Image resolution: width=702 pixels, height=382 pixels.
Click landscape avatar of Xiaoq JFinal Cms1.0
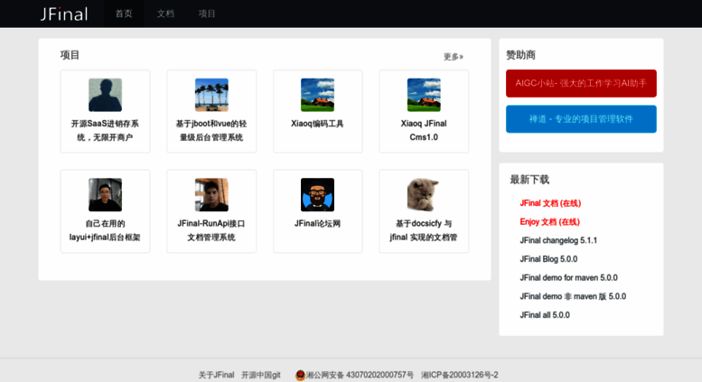[424, 95]
